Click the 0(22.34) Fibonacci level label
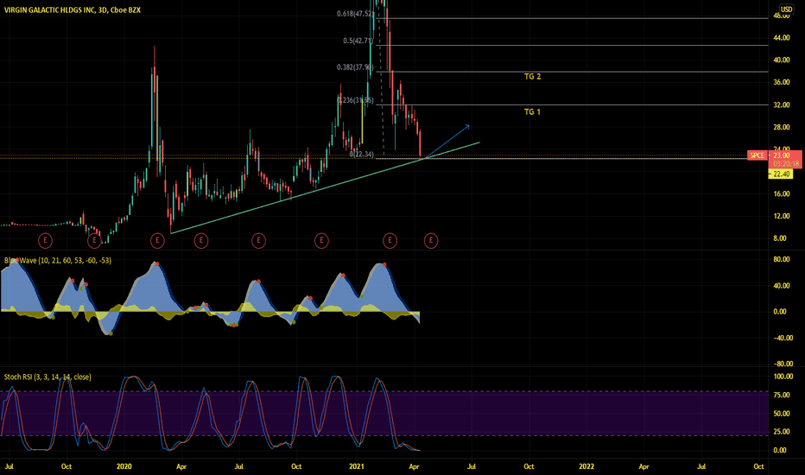Viewport: 805px width, 475px height. [361, 154]
